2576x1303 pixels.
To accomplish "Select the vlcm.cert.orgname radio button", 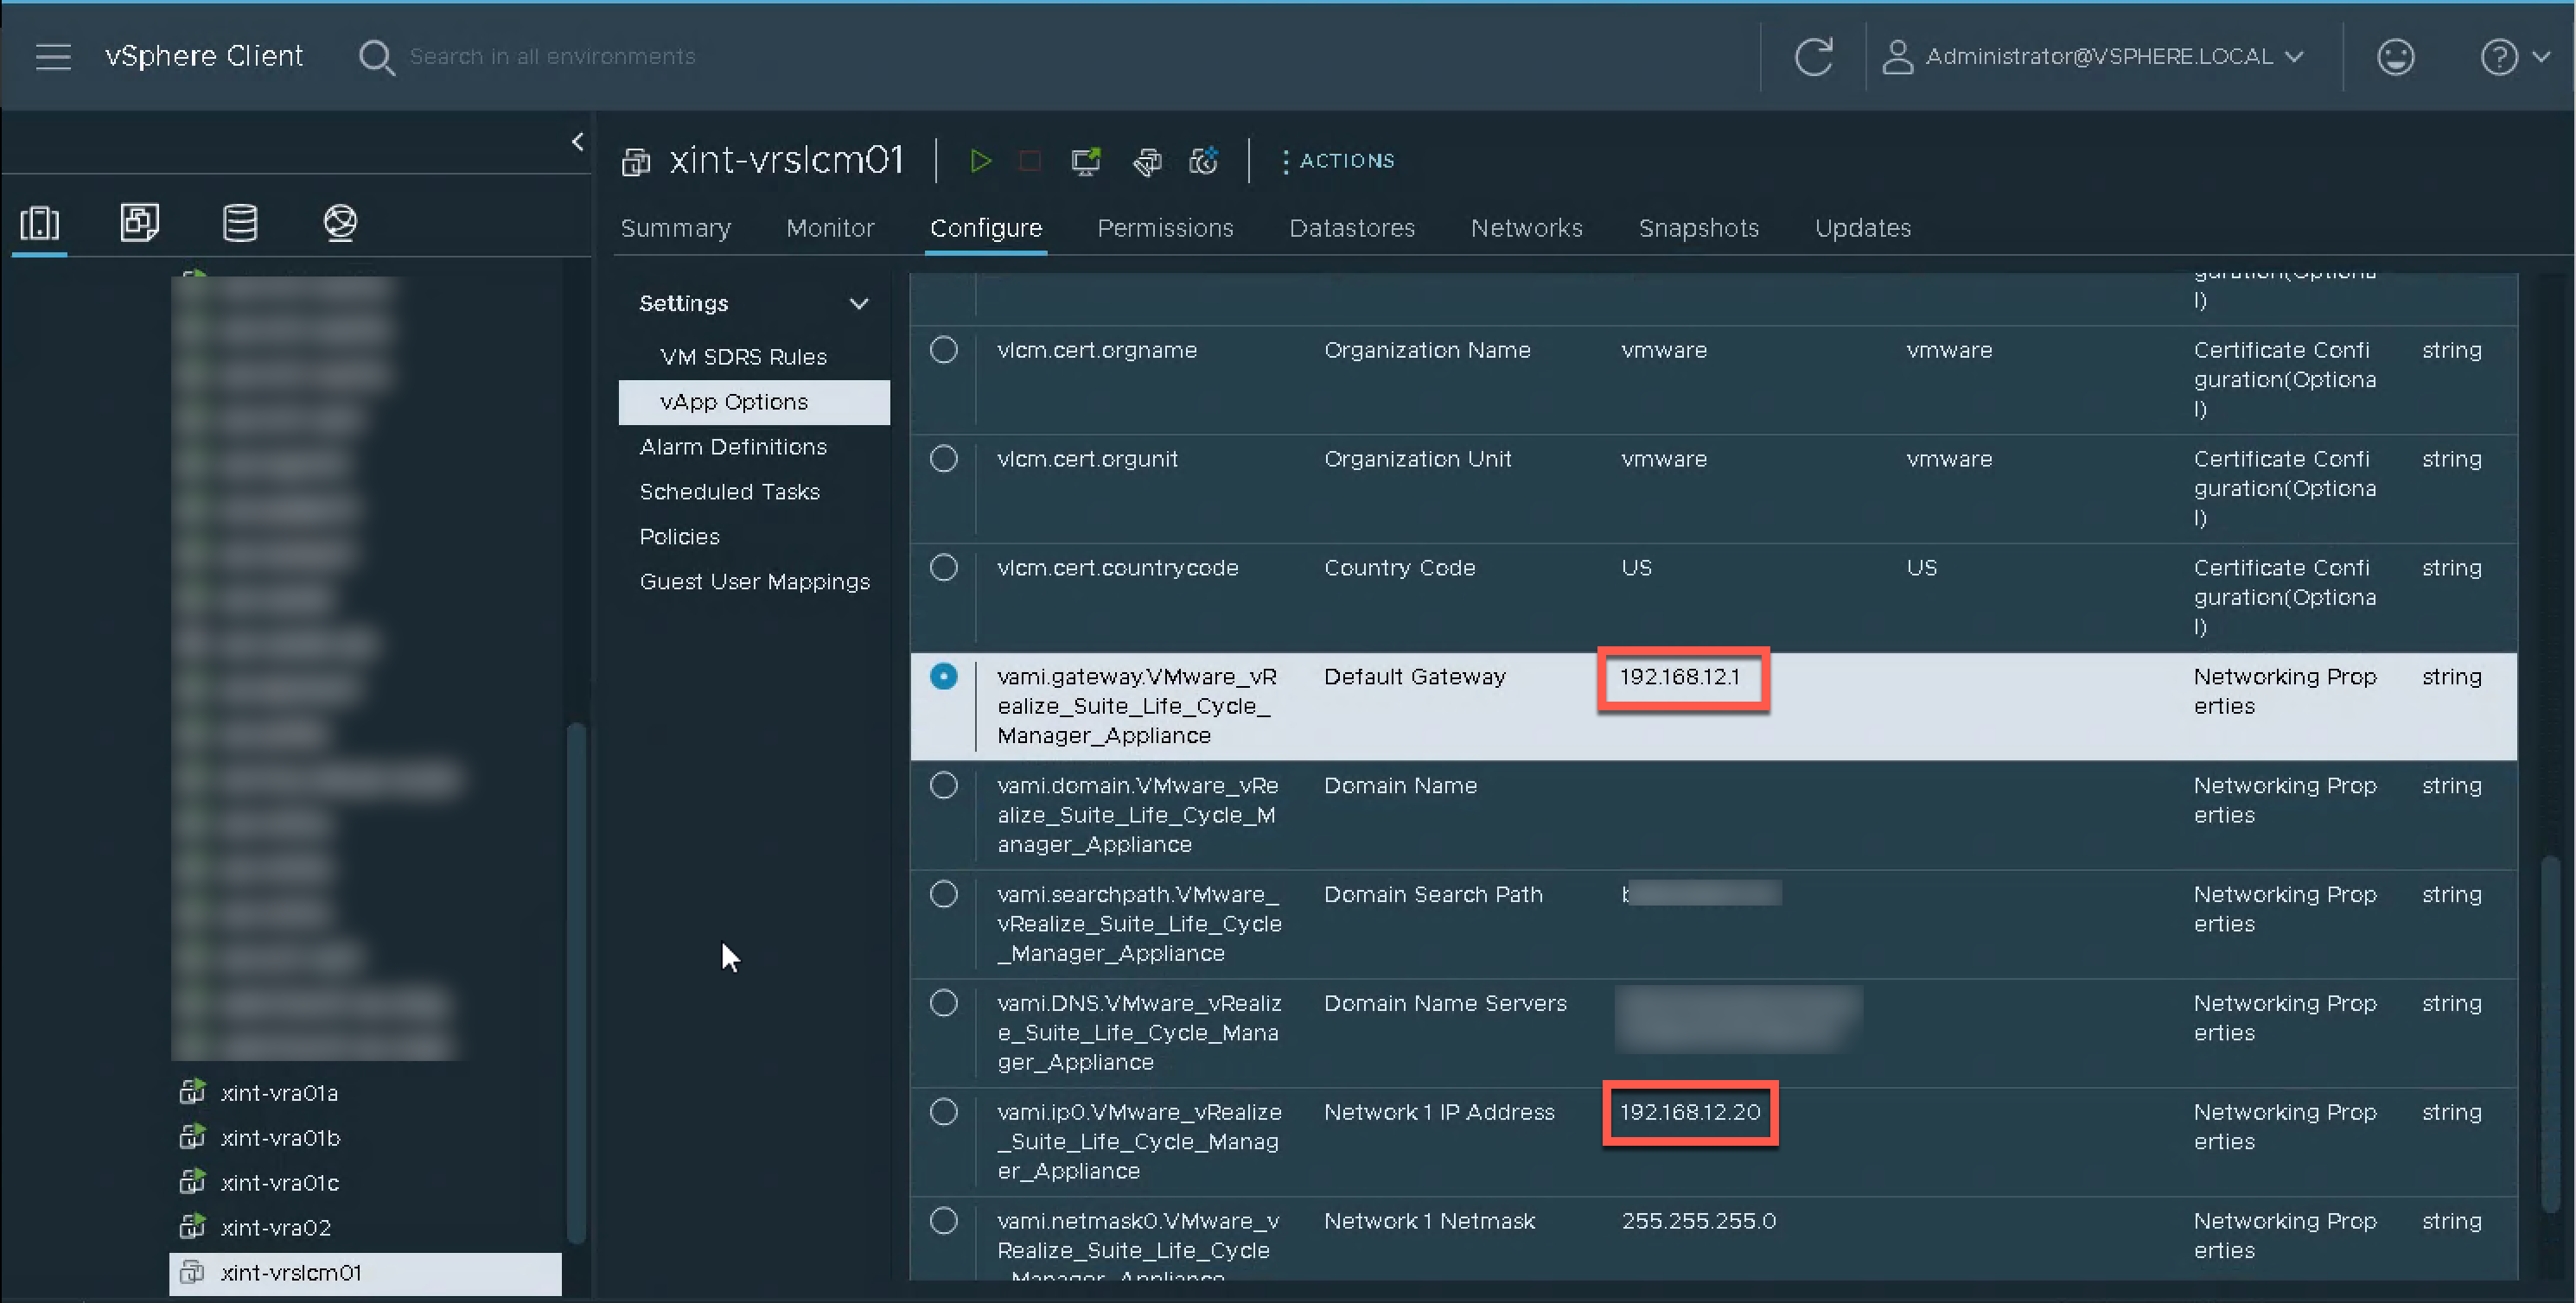I will pyautogui.click(x=943, y=350).
